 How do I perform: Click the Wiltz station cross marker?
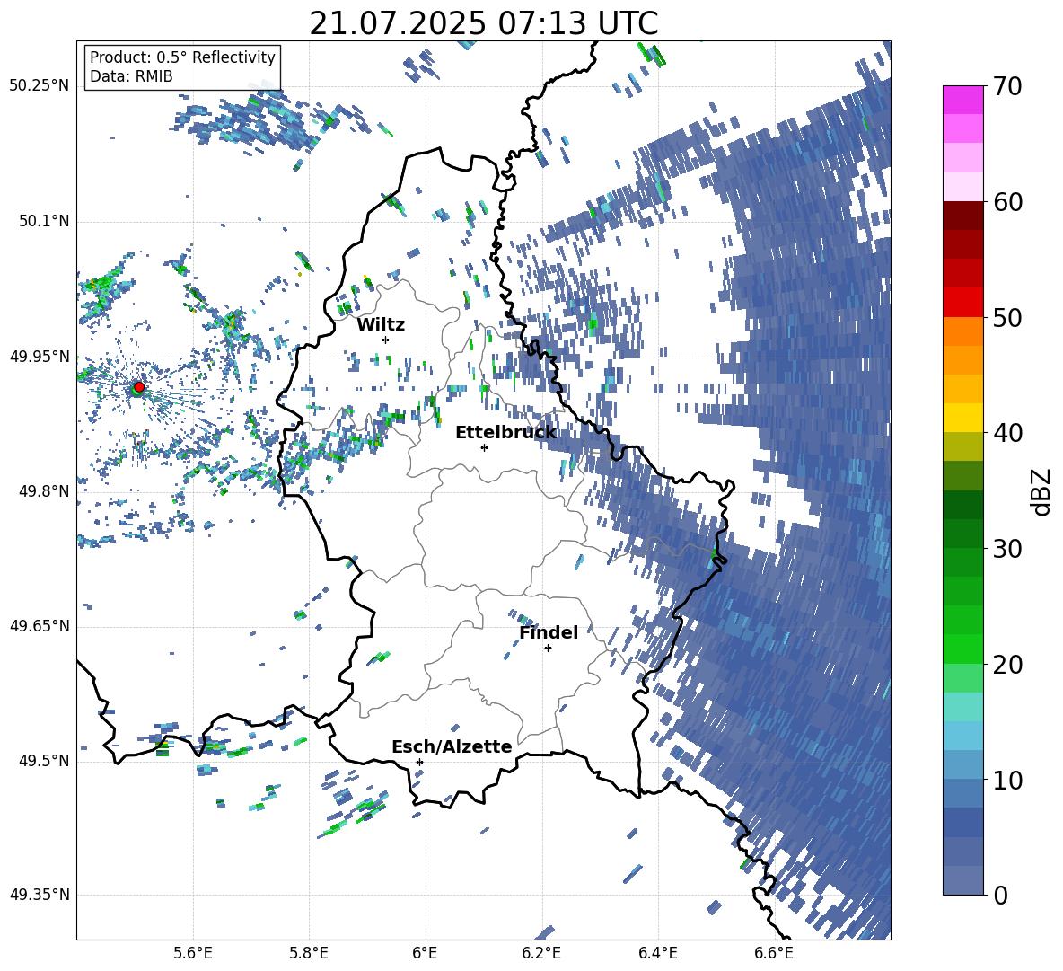[386, 340]
